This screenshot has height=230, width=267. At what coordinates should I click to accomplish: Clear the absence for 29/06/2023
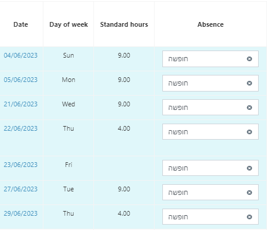249,217
